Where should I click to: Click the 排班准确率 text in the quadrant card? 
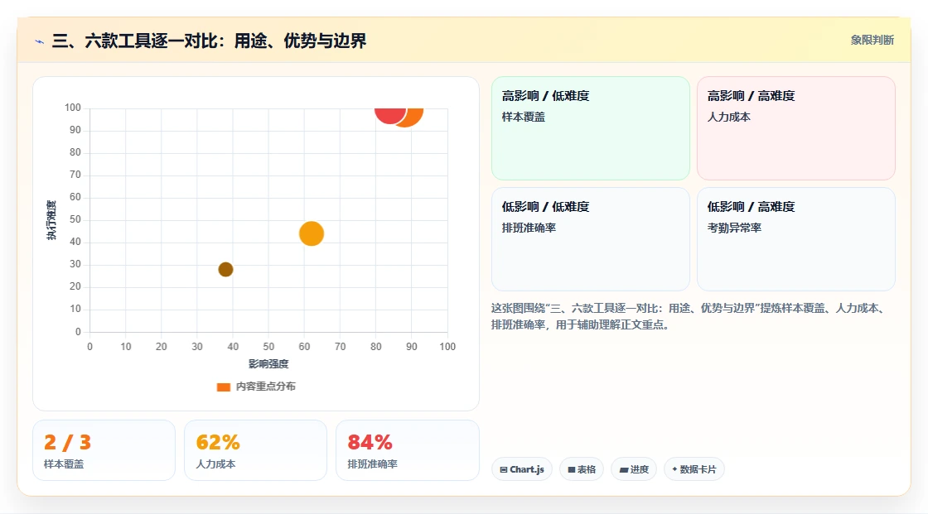point(529,228)
